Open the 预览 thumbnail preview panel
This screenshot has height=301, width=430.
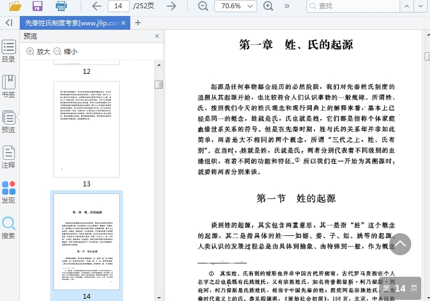tap(8, 122)
